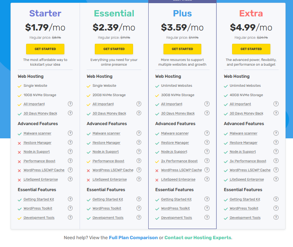The height and width of the screenshot is (247, 293).
Task: Click the Plus plan title heading
Action: click(182, 13)
